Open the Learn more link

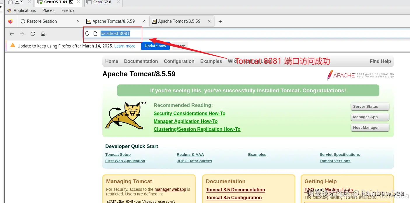pyautogui.click(x=125, y=46)
